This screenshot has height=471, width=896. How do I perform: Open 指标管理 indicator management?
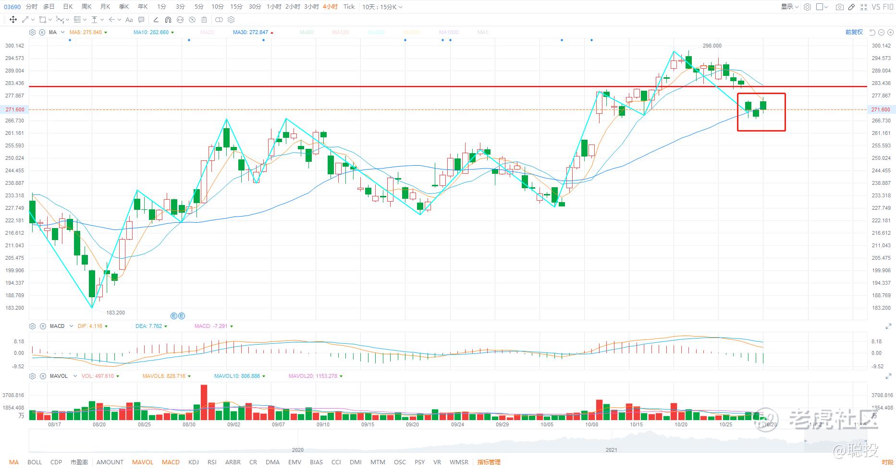(x=489, y=462)
